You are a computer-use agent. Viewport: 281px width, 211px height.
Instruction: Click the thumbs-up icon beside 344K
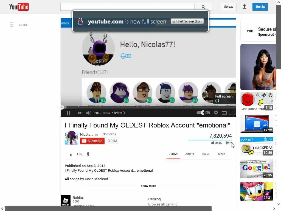213,143
